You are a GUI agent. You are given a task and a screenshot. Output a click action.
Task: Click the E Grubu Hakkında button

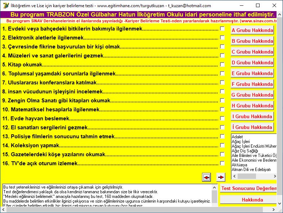coord(252,73)
